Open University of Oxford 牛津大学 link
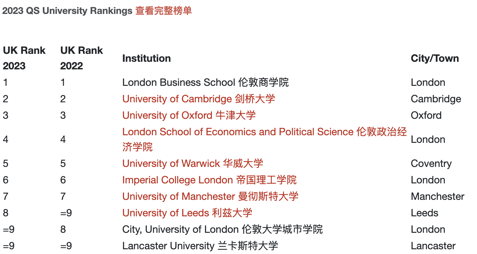Screen dimensions: 477x254 pos(189,115)
